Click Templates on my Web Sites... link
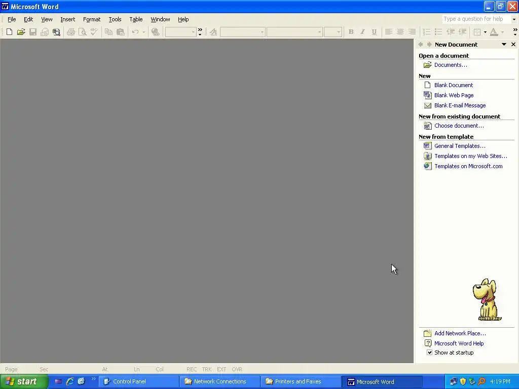 coord(471,156)
